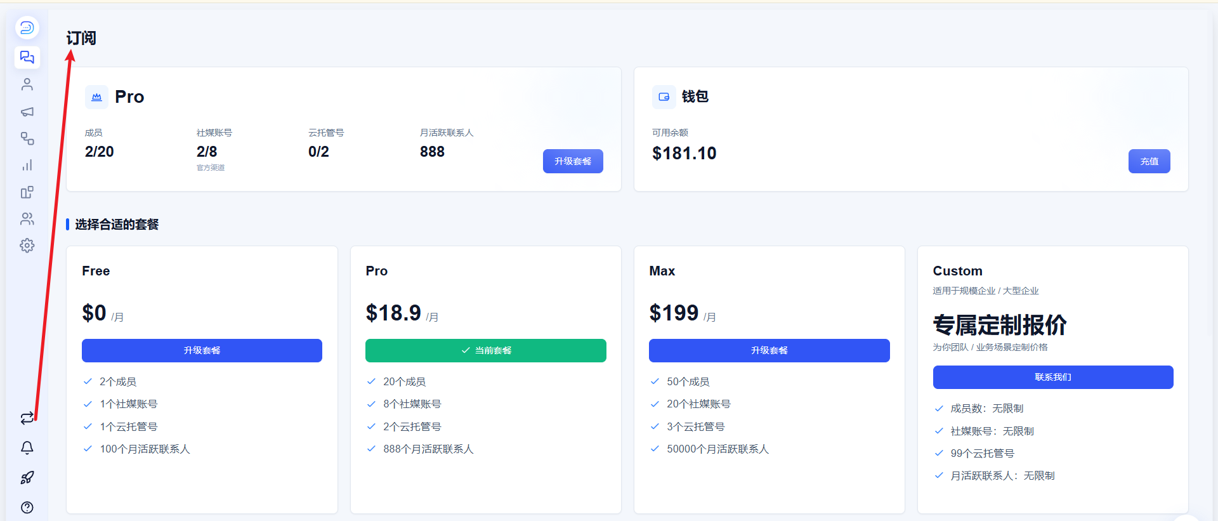1218x521 pixels.
Task: Click the wallet balance $181.10
Action: pyautogui.click(x=684, y=154)
